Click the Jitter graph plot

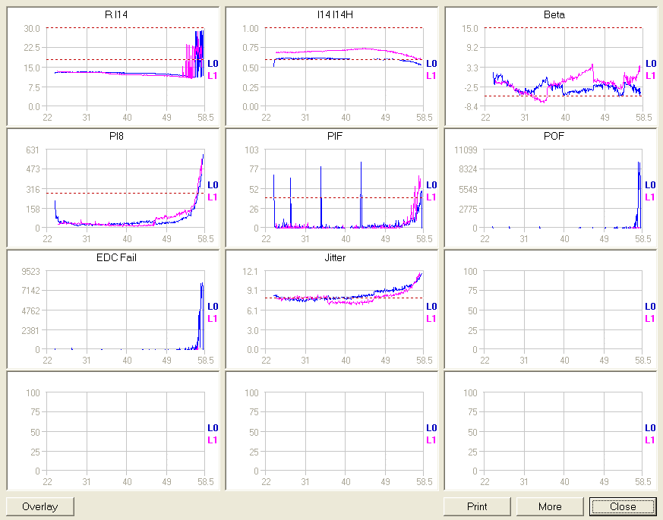click(344, 310)
